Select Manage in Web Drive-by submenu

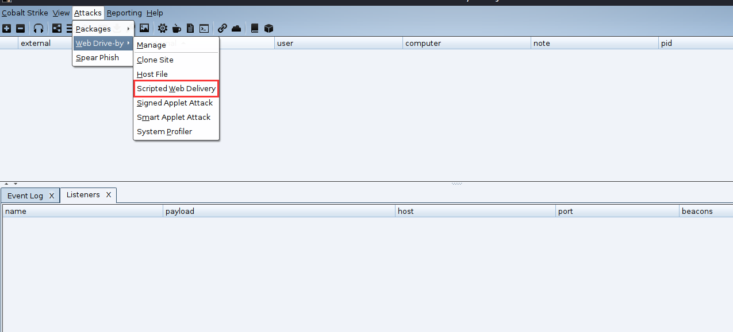(x=176, y=45)
